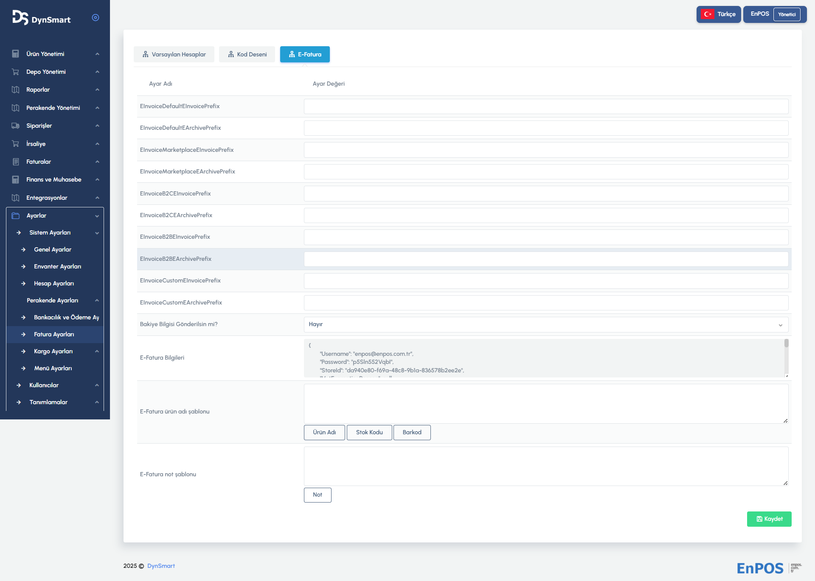815x581 pixels.
Task: Collapse the Sistem Ayarları submenu
Action: click(x=97, y=233)
